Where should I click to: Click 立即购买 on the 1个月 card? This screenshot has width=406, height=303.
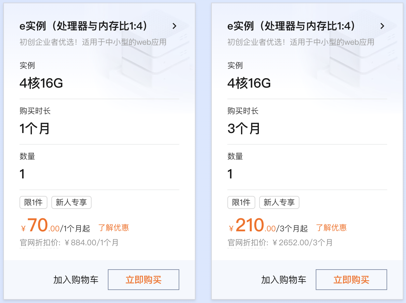point(143,279)
